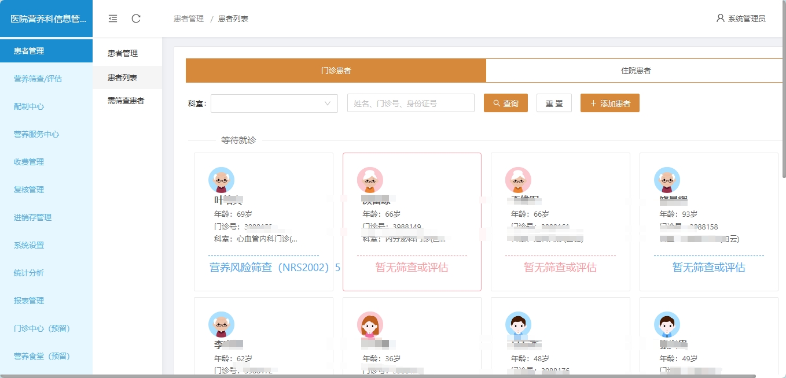Select the 门诊患者 tab

point(336,71)
